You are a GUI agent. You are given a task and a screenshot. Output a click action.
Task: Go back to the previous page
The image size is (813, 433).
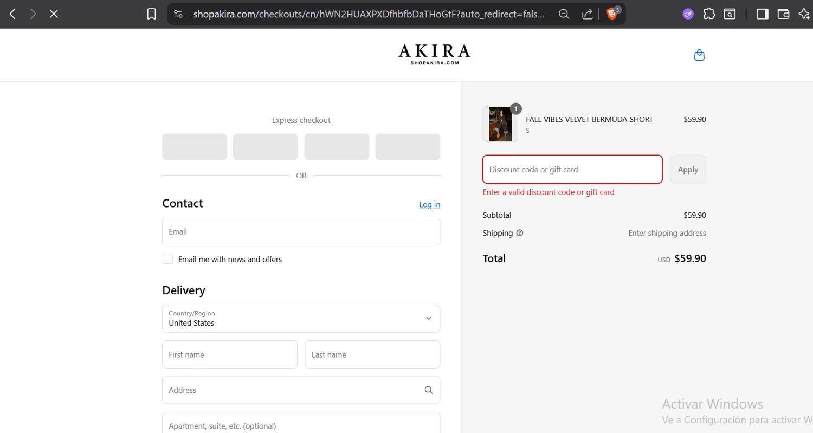[12, 14]
